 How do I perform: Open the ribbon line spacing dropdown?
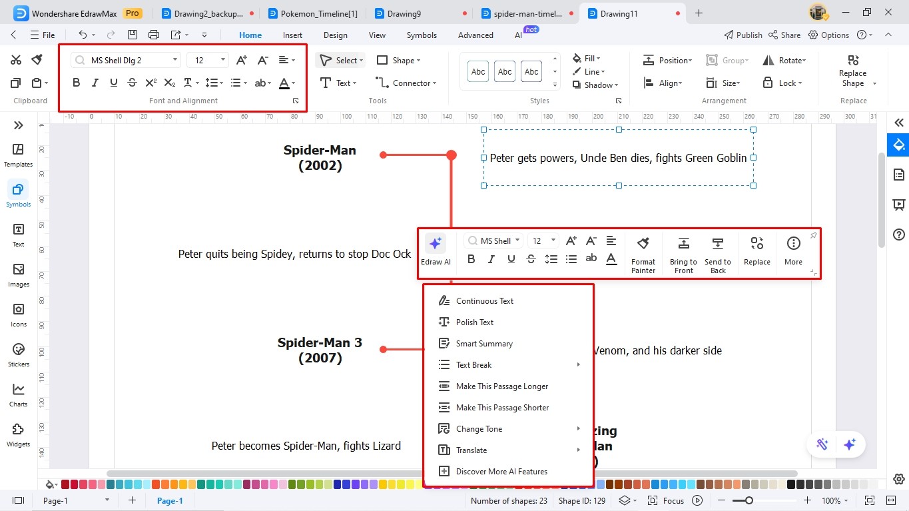(x=214, y=83)
